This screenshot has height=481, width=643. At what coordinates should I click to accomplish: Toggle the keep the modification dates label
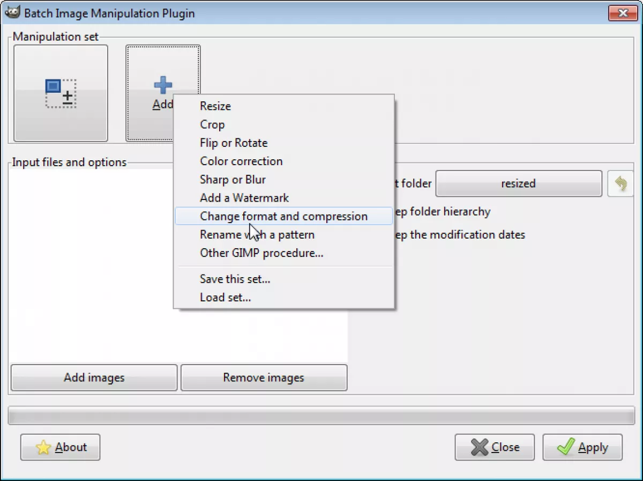tap(459, 234)
